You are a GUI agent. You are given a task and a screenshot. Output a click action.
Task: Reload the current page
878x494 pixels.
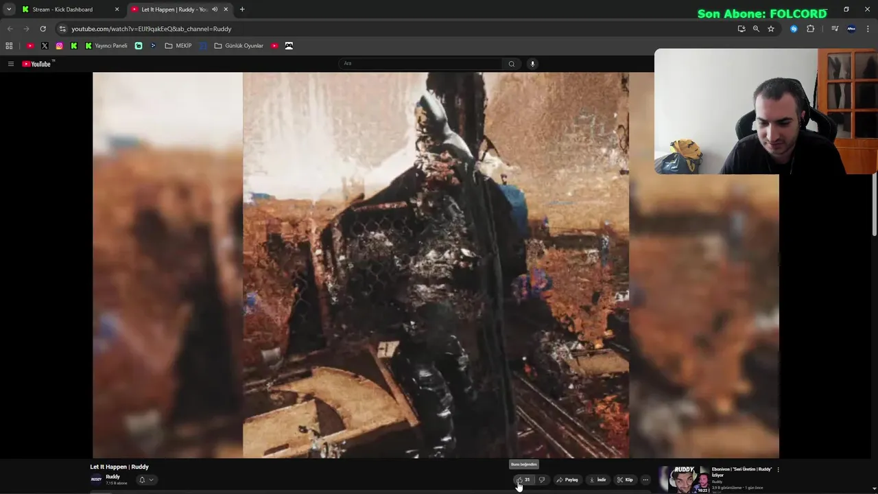click(43, 29)
